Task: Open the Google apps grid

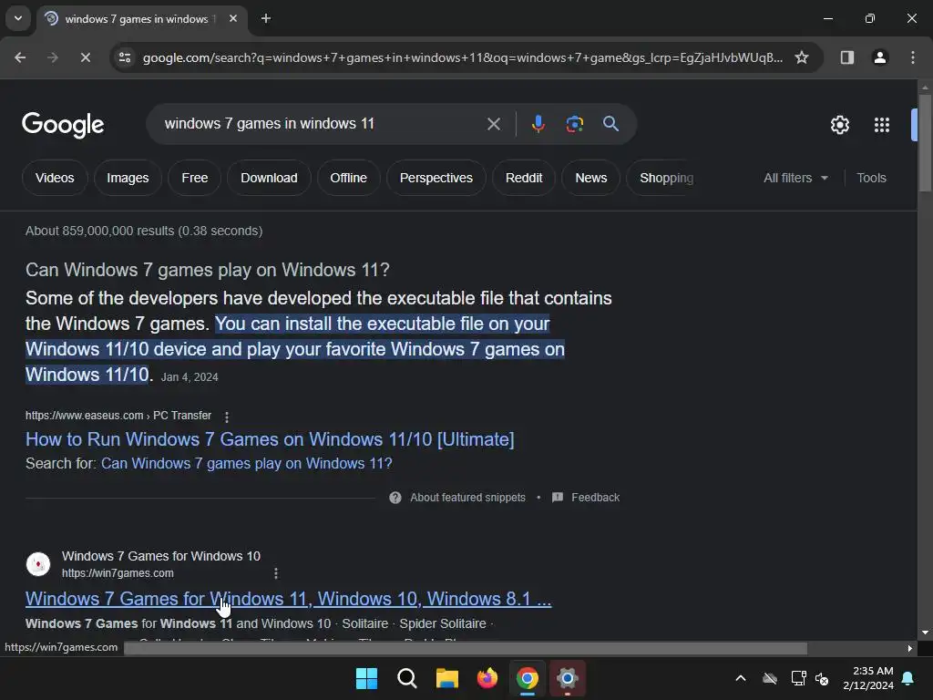Action: tap(881, 125)
